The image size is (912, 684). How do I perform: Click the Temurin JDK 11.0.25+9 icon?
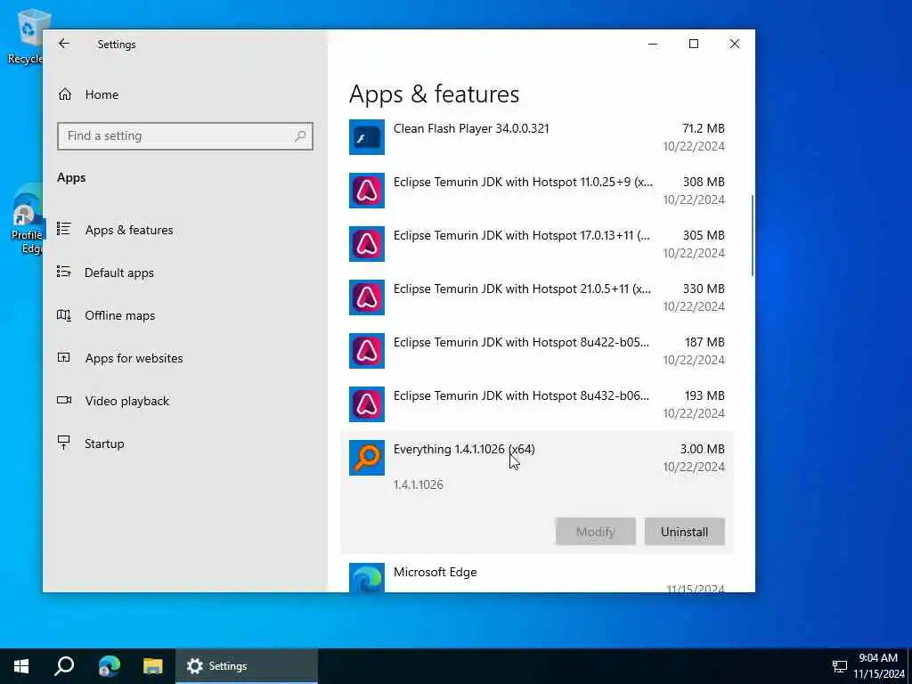pyautogui.click(x=366, y=191)
